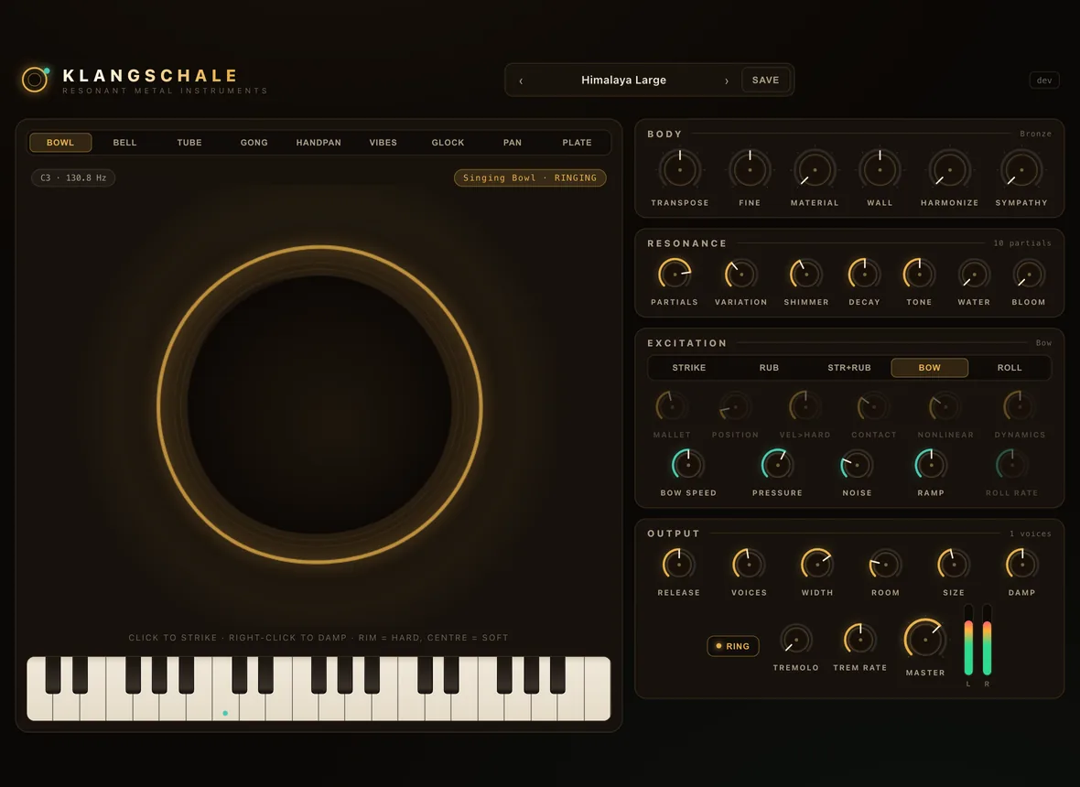Click the SHIMMER knob

(x=805, y=274)
